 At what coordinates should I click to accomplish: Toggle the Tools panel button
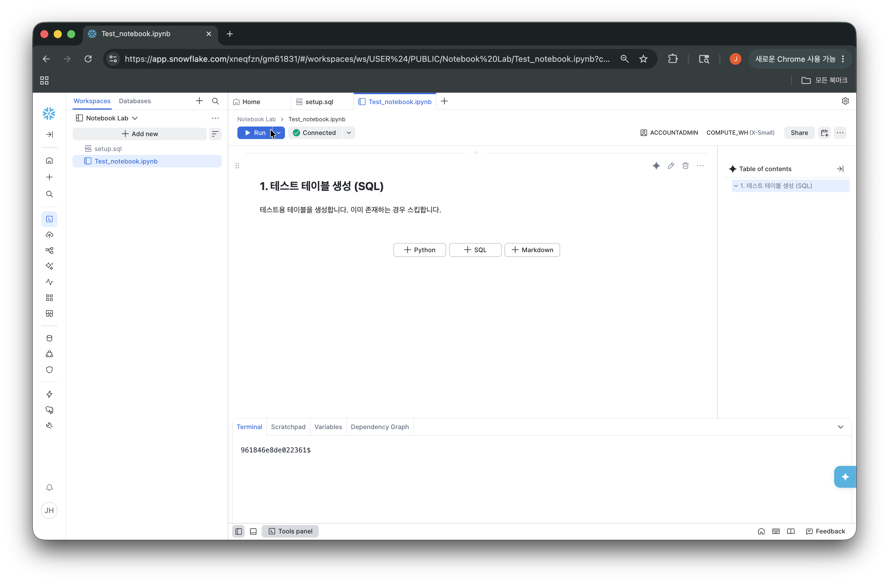(290, 531)
